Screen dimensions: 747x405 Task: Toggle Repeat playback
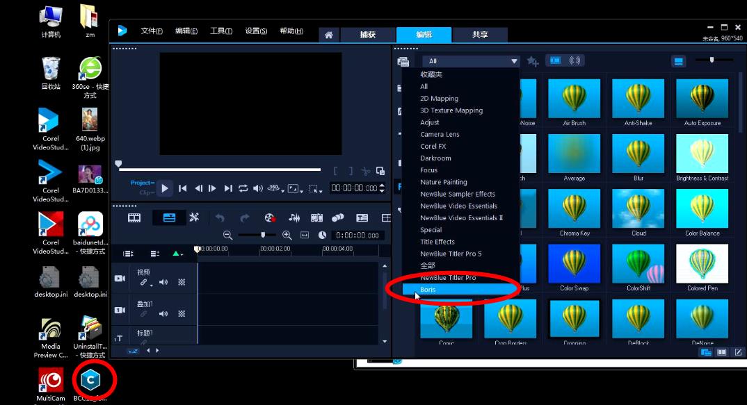(x=243, y=188)
